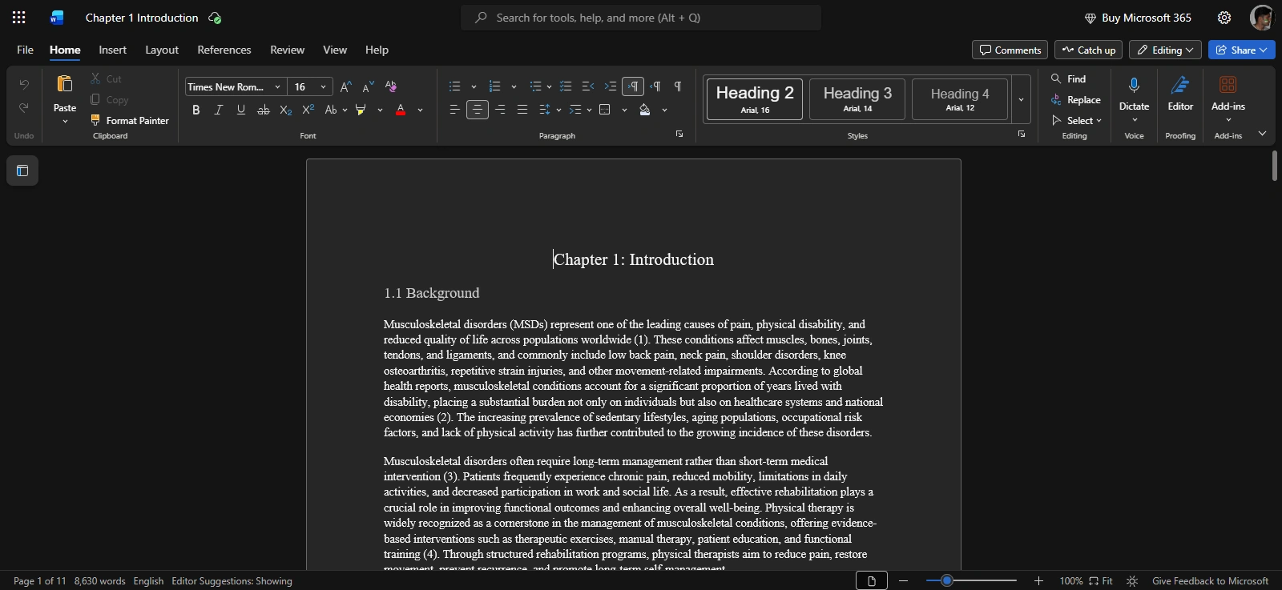Click the single page view icon in the status bar

[x=872, y=581]
